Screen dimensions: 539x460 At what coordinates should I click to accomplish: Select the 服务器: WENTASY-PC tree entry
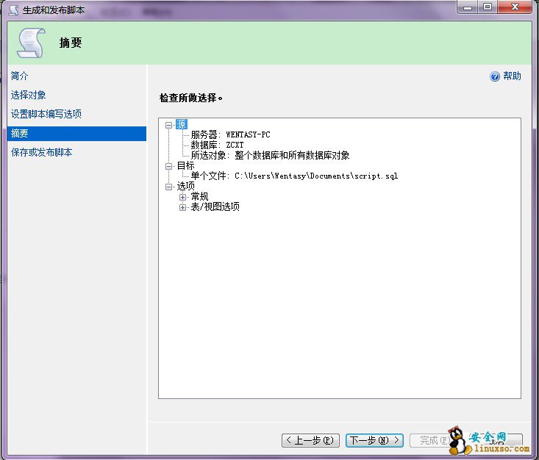[x=230, y=135]
